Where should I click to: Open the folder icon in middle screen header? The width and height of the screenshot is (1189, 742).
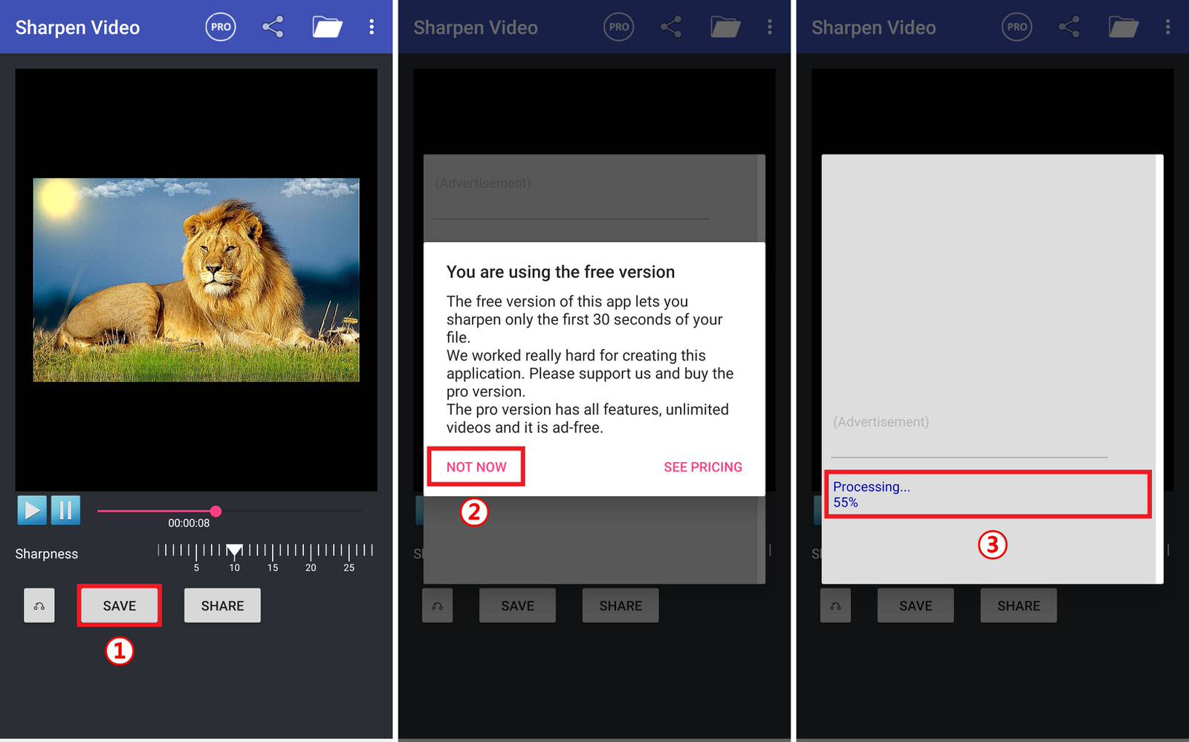click(x=725, y=27)
